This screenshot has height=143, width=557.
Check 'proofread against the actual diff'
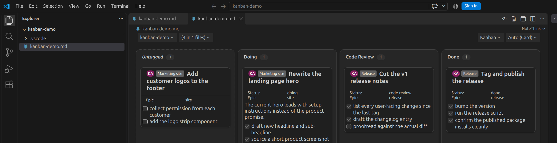[349, 126]
